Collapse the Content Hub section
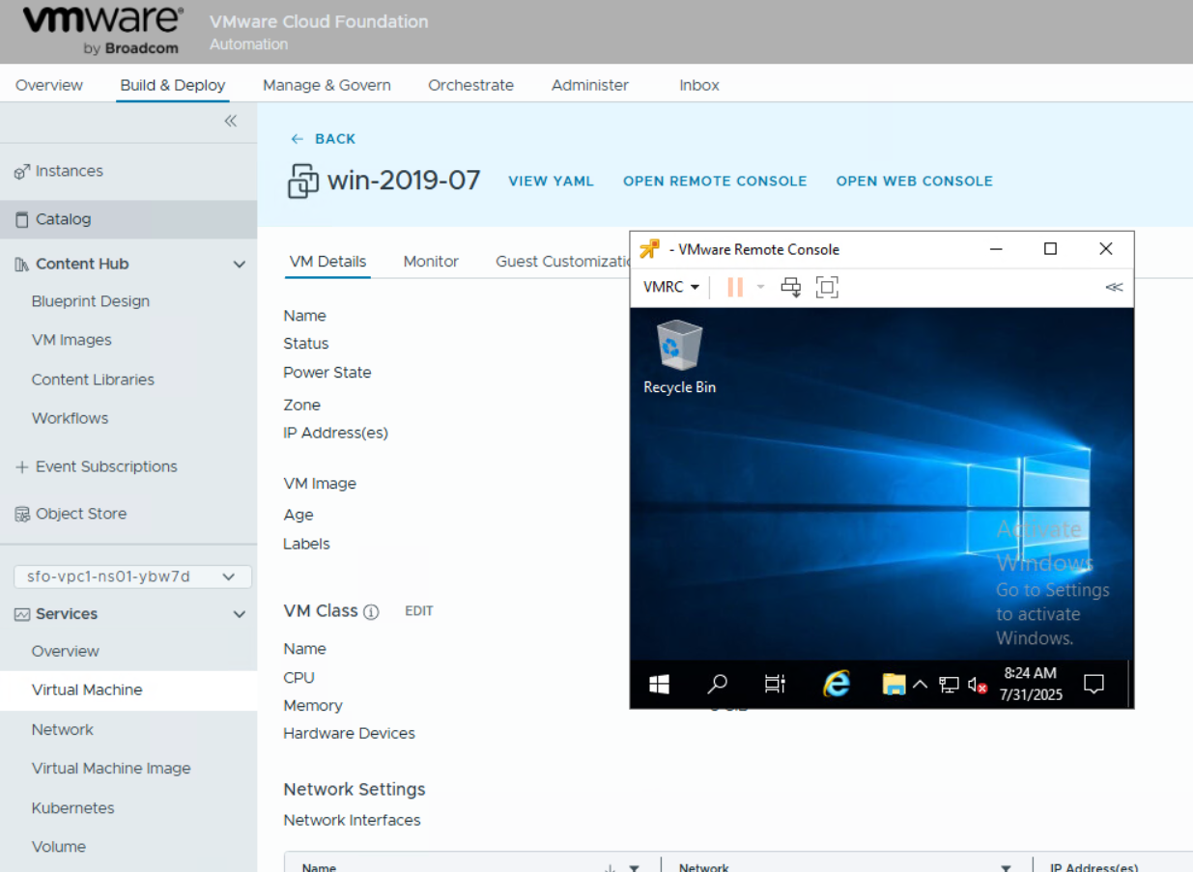This screenshot has width=1193, height=872. 239,265
